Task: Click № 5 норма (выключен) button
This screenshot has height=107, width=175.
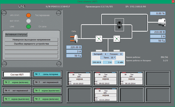Action: [x=47, y=91]
